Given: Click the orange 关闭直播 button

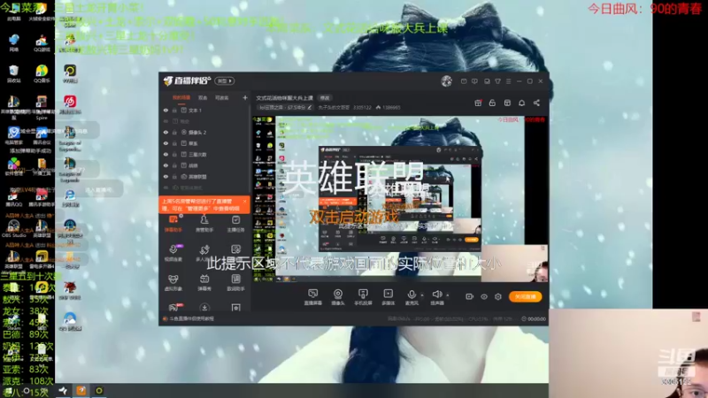Looking at the screenshot, I should click(526, 296).
